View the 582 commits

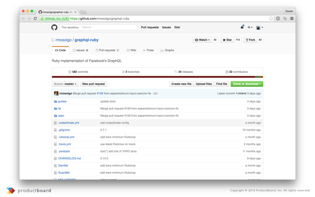point(78,72)
